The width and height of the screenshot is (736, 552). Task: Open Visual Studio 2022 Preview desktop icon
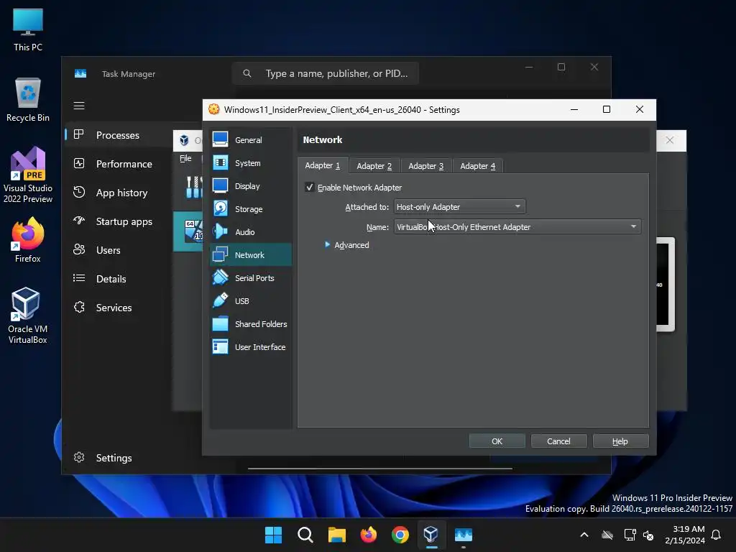click(x=28, y=175)
